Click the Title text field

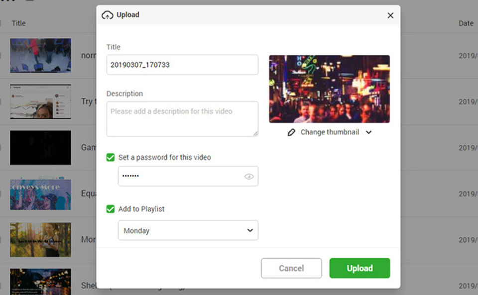click(x=182, y=65)
